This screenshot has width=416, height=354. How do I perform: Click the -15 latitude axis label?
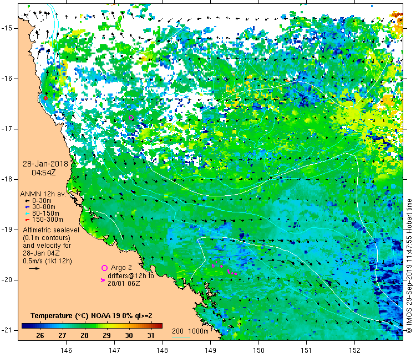point(6,28)
